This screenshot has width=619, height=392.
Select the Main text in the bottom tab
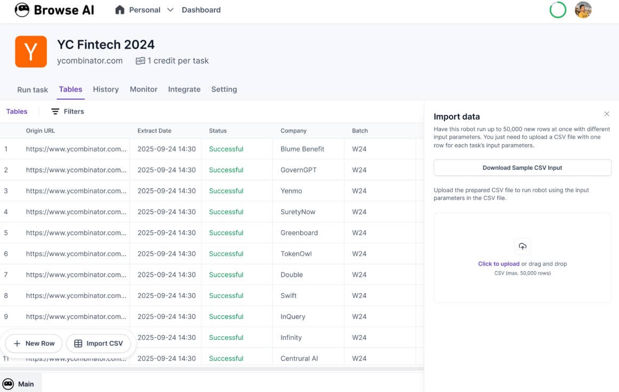click(x=26, y=384)
